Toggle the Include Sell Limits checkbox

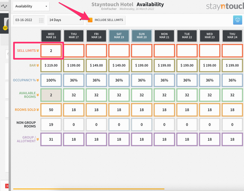pos(90,20)
